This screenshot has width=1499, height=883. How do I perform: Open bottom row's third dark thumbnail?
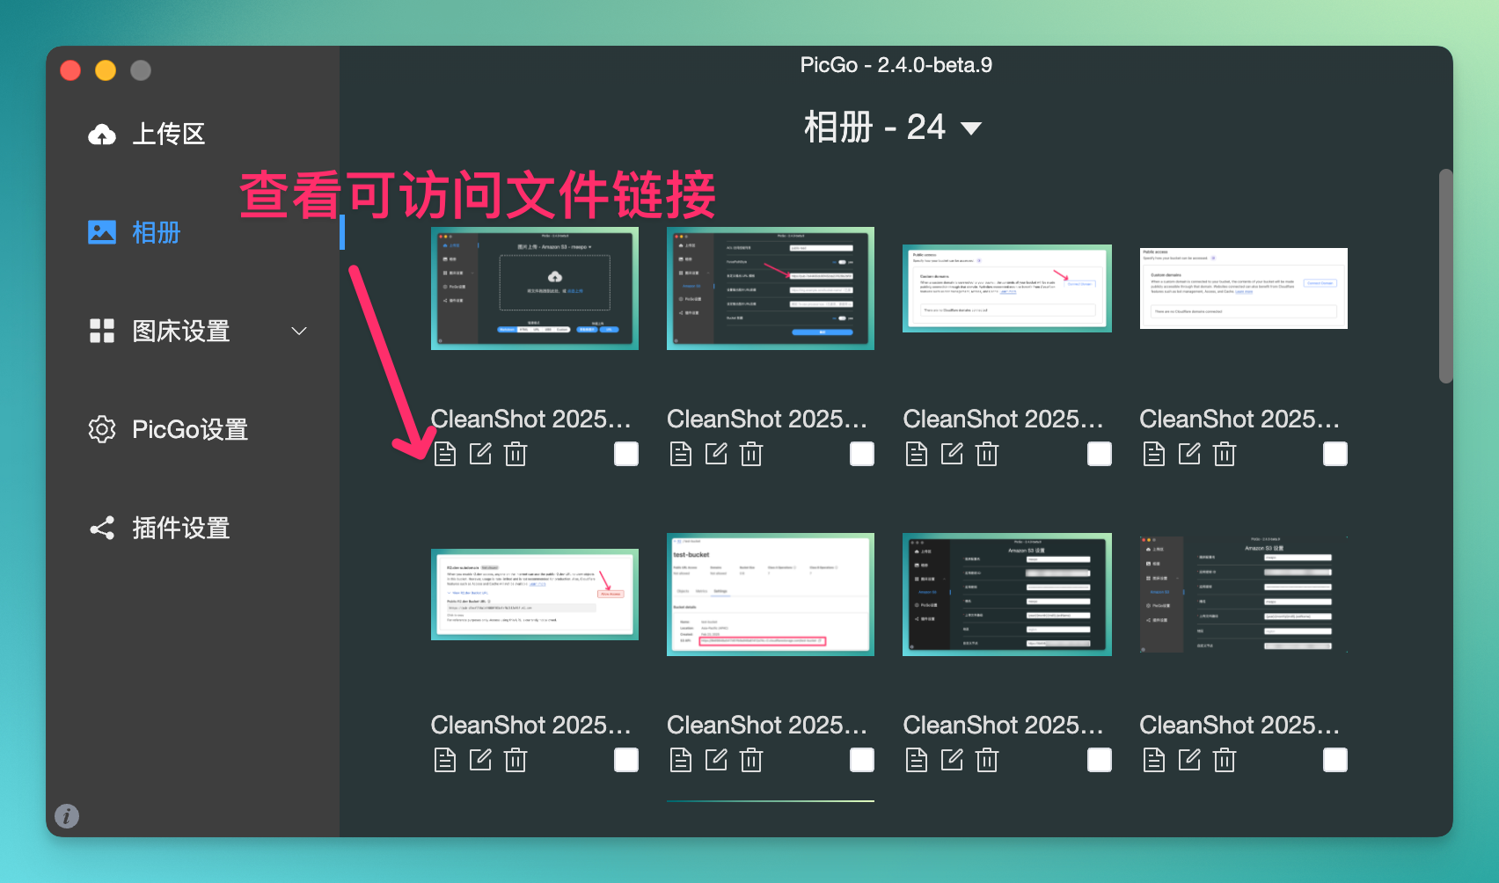(x=1007, y=595)
